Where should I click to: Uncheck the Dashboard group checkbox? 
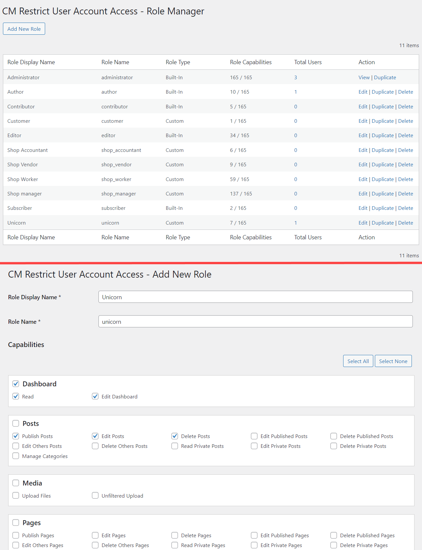click(x=16, y=384)
